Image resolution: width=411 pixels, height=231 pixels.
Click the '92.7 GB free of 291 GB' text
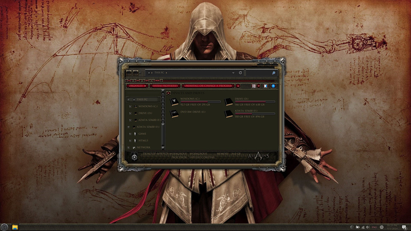pos(195,105)
